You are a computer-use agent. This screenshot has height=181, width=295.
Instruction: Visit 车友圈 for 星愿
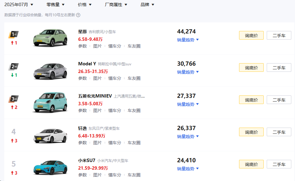(x=134, y=46)
